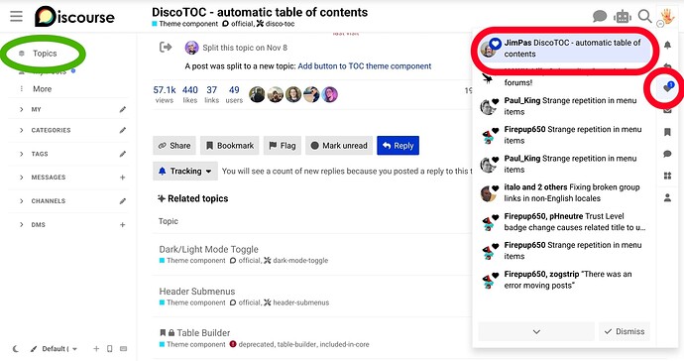The height and width of the screenshot is (361, 684).
Task: Switch to the other notifications grid tab
Action: click(x=667, y=176)
